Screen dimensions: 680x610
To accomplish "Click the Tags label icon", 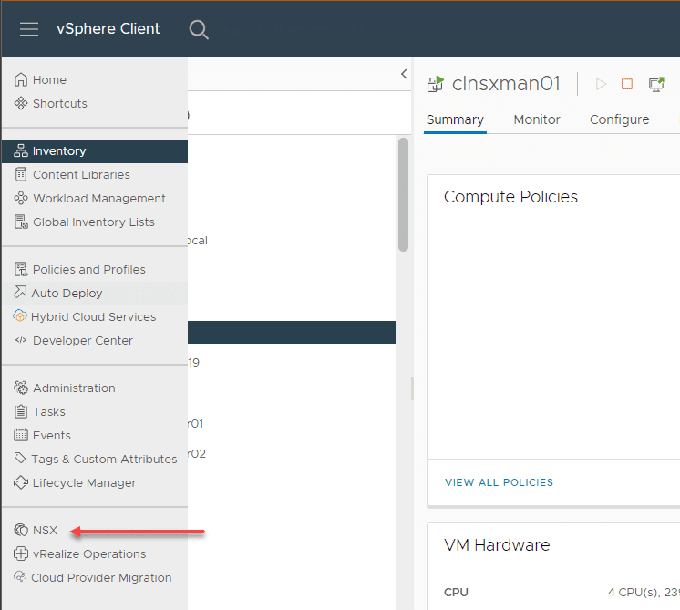I will tap(20, 458).
